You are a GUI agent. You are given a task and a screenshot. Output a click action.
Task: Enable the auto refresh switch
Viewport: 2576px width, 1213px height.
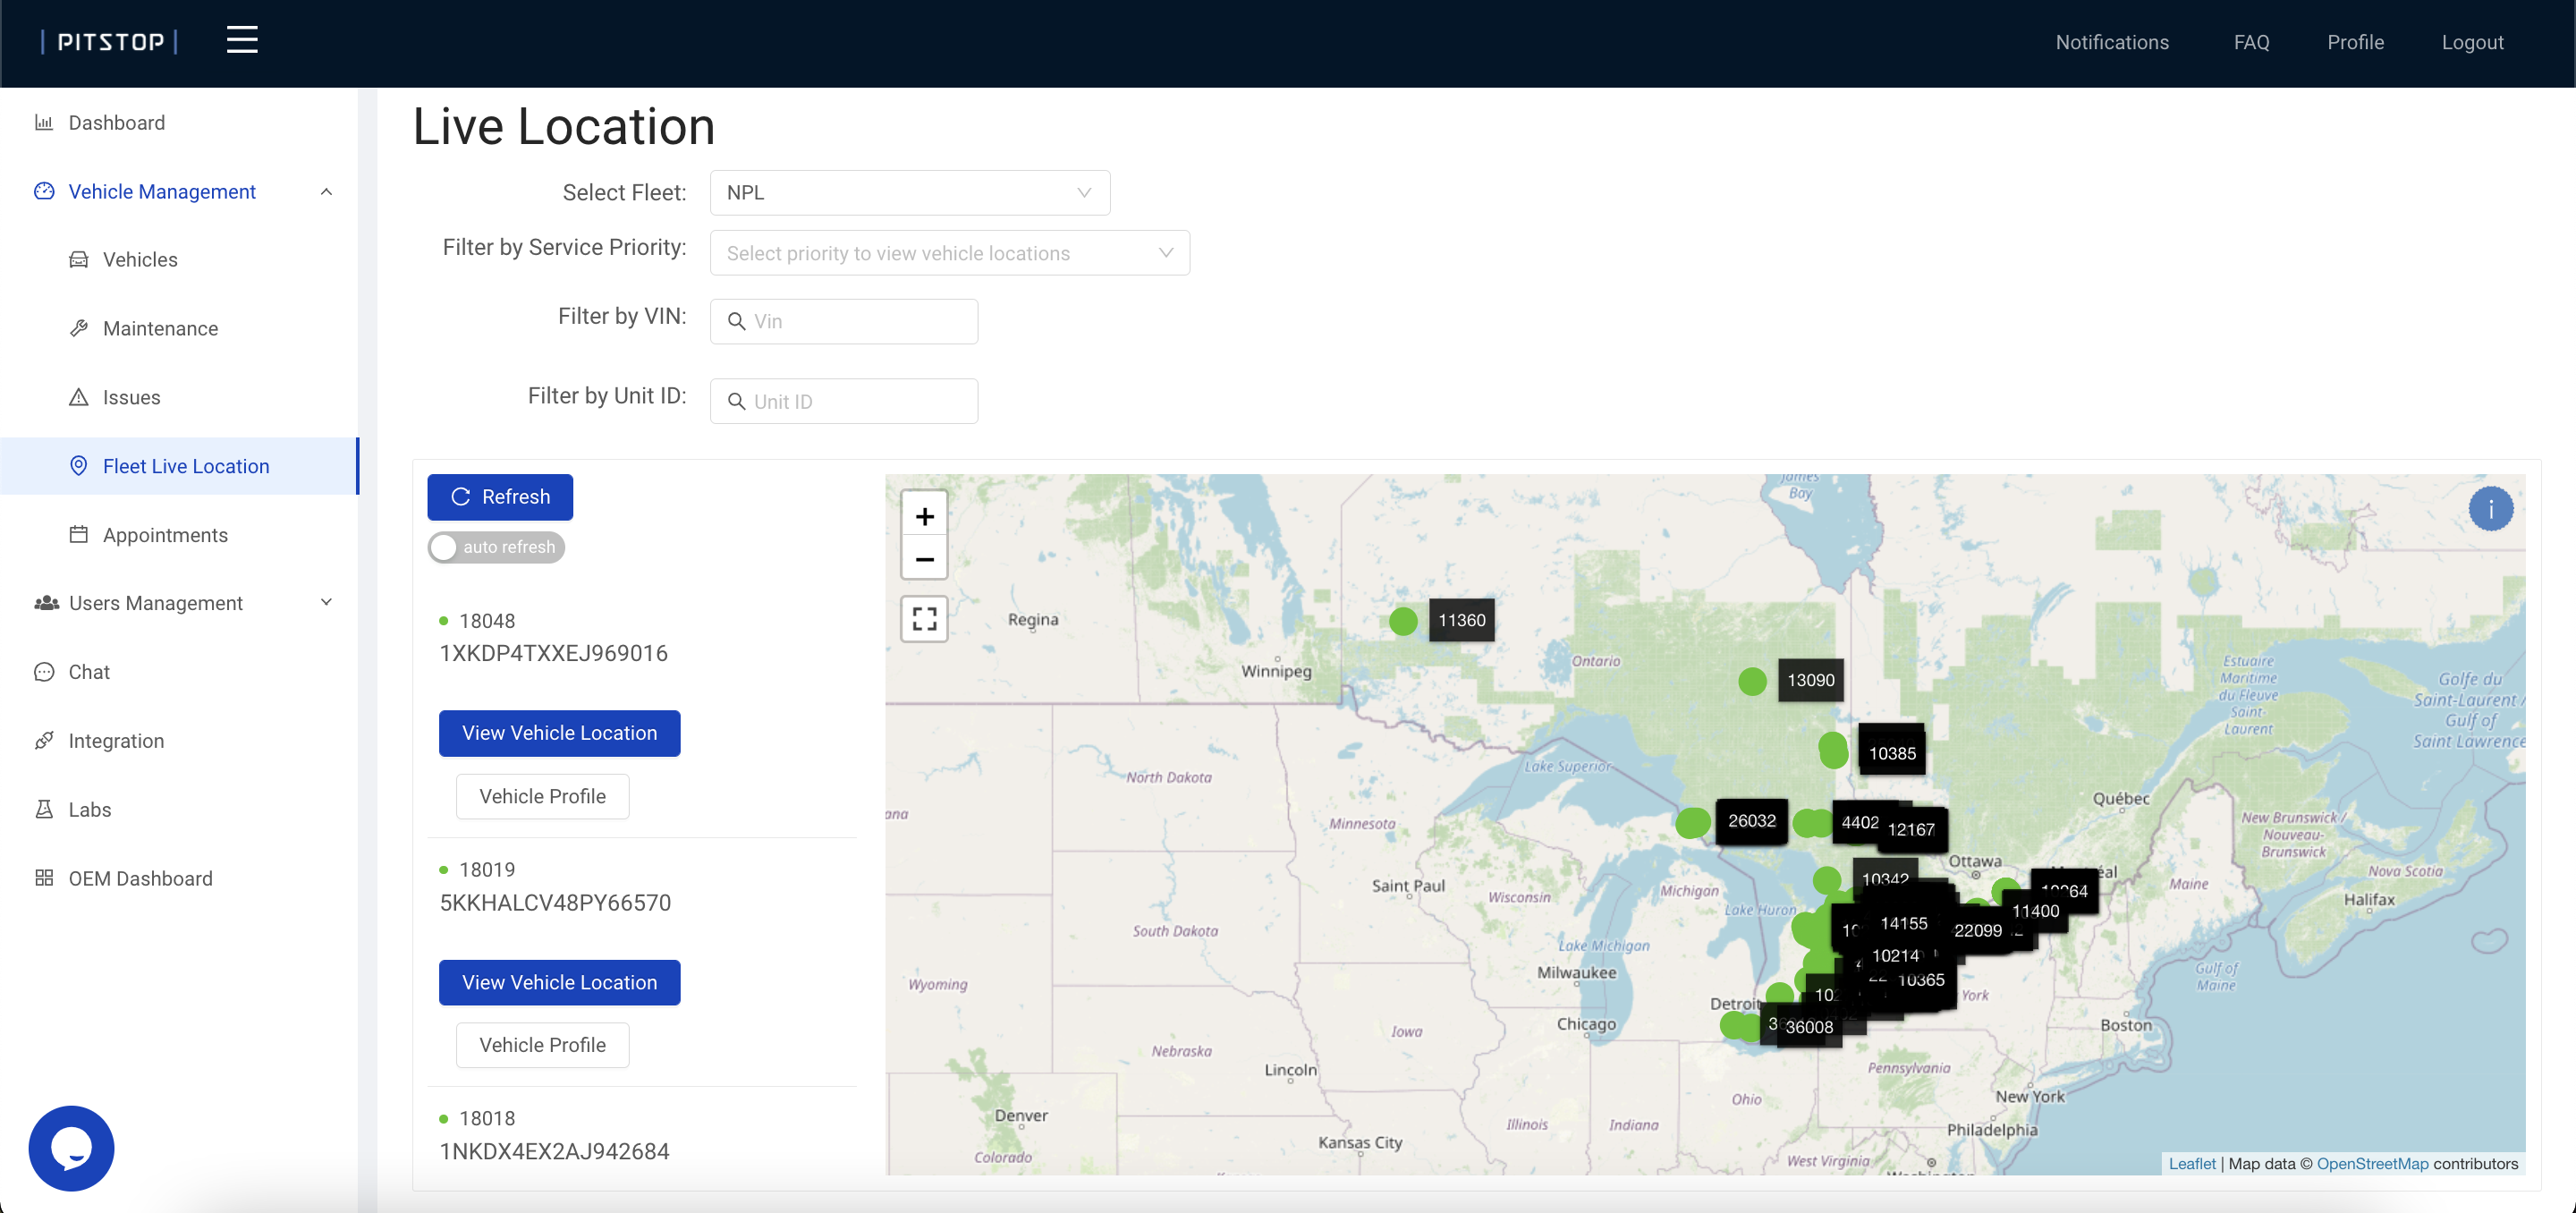coord(496,547)
